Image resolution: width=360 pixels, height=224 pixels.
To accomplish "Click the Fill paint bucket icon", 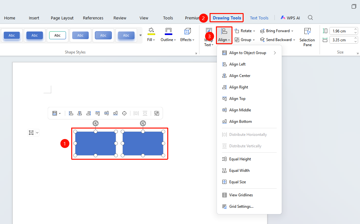I will [151, 31].
